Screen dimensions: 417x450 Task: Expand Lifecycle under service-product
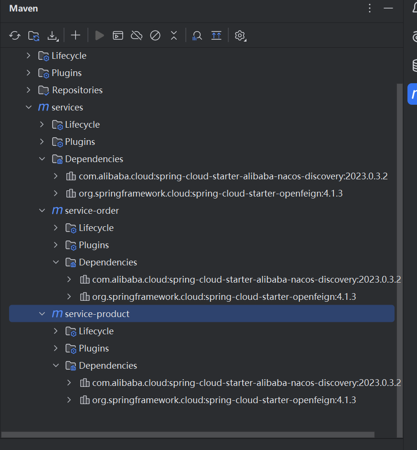[55, 331]
